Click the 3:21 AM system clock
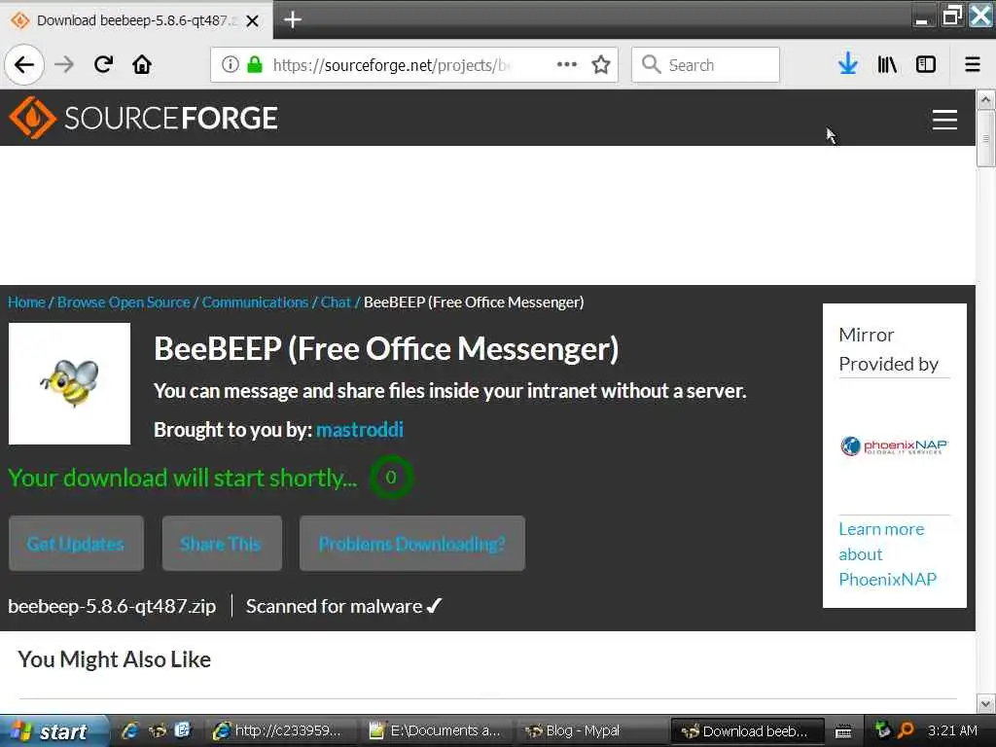The height and width of the screenshot is (747, 996). (952, 730)
